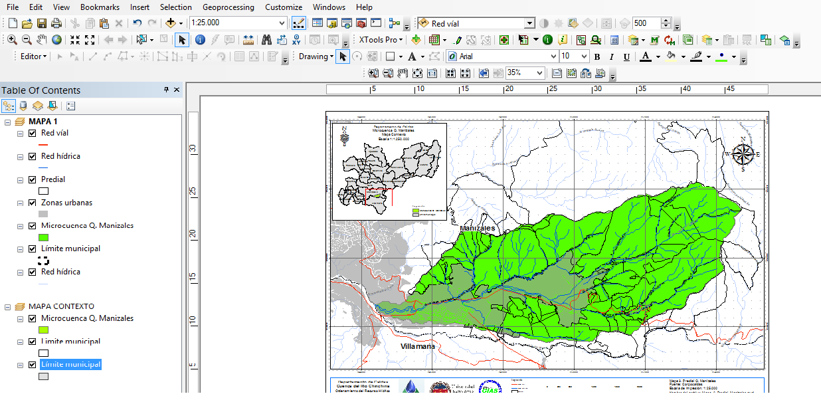The image size is (821, 406).
Task: Open the Selection menu
Action: [x=175, y=7]
